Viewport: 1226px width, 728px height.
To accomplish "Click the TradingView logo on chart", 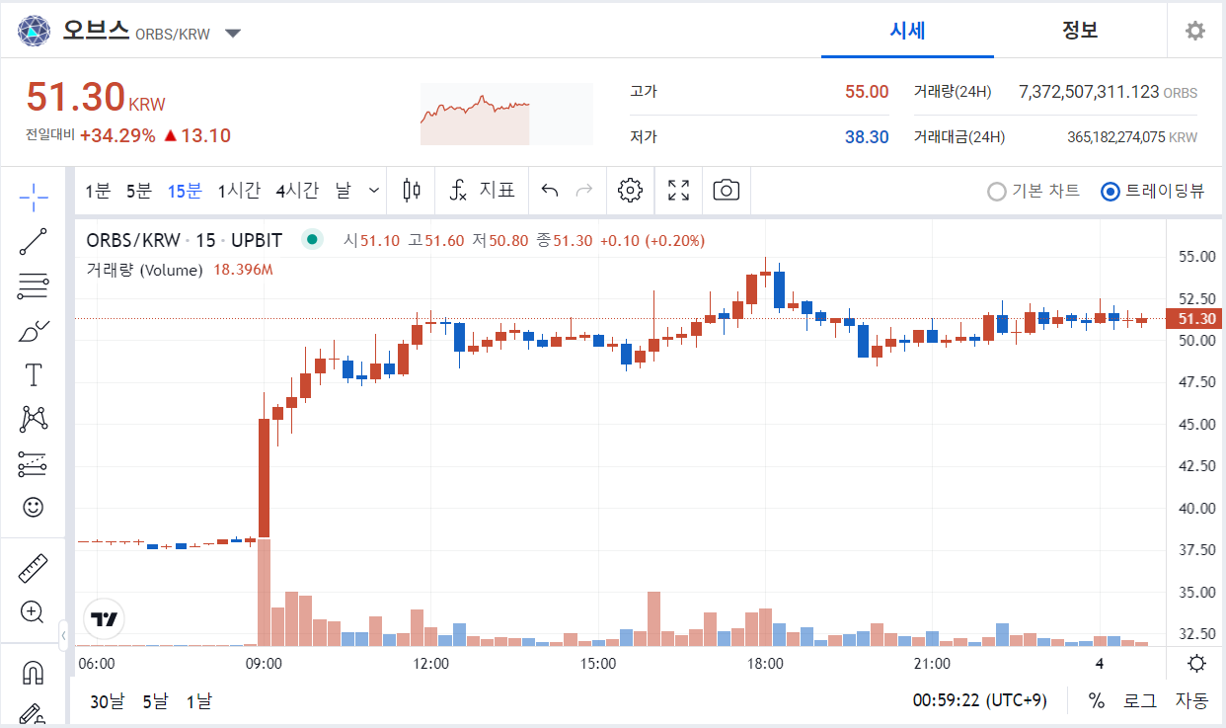I will point(104,619).
